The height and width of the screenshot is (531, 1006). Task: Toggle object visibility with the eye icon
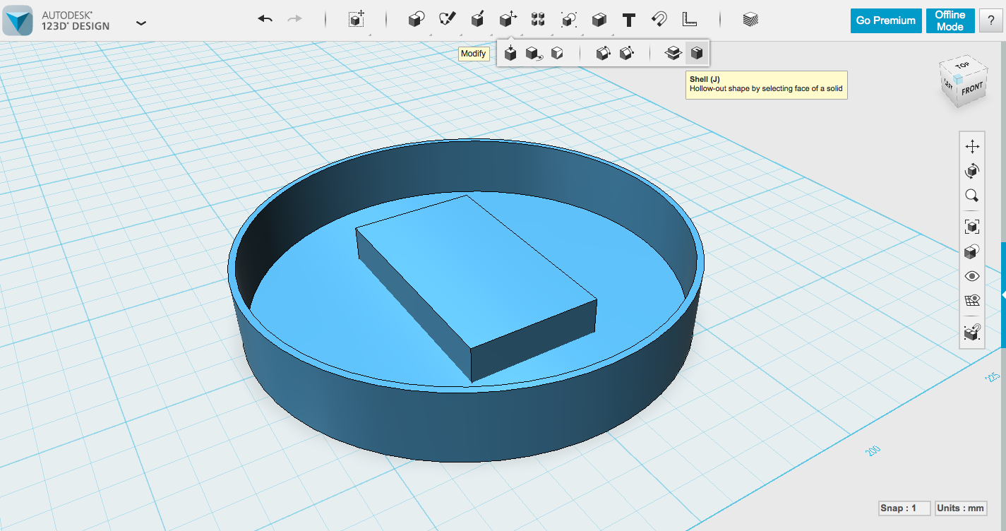[972, 275]
